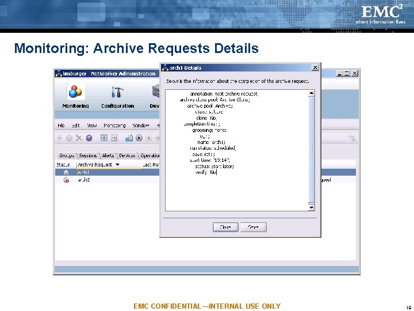The height and width of the screenshot is (311, 414).
Task: Click the details scrollbar down arrow
Action: click(x=312, y=208)
